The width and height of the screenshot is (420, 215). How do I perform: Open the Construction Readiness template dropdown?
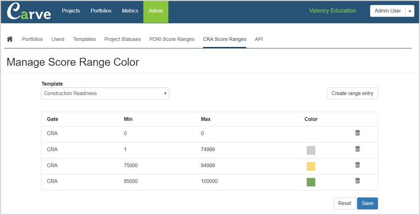coord(105,93)
